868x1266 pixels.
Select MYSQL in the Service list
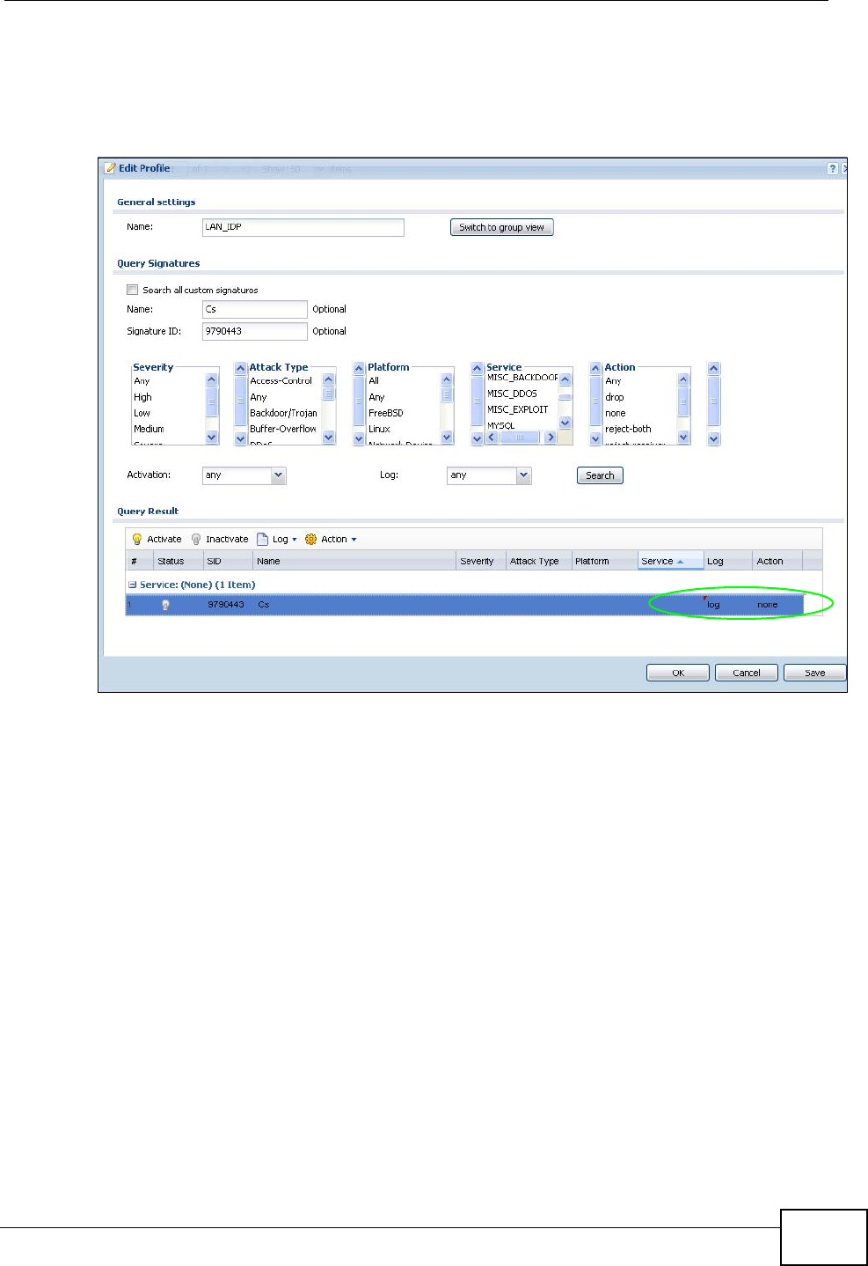point(501,425)
